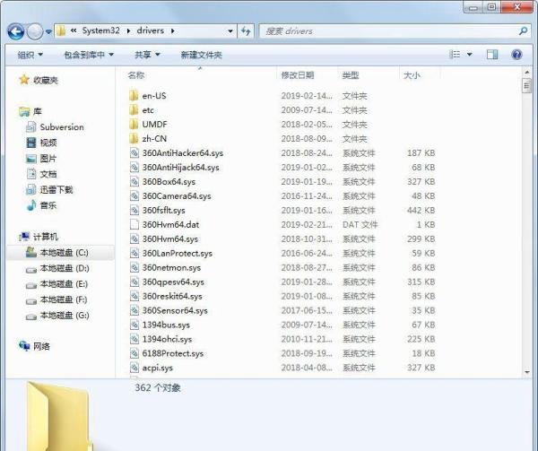Expand the arrow after drivers breadcrumb
This screenshot has height=451, width=538.
tap(172, 30)
